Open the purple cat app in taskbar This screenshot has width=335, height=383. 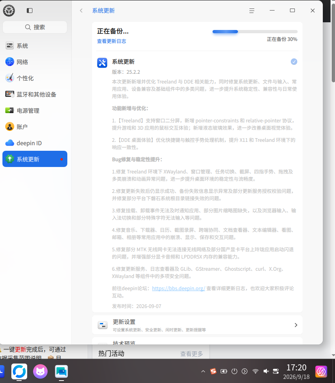40,372
